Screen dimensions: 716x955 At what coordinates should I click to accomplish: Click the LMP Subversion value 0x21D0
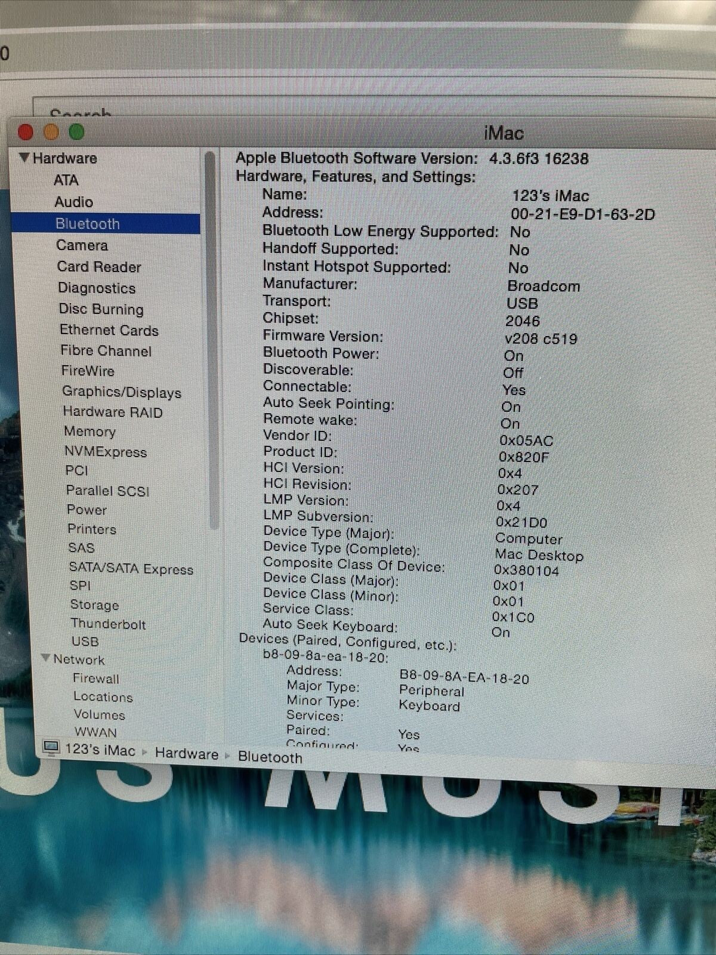[521, 522]
